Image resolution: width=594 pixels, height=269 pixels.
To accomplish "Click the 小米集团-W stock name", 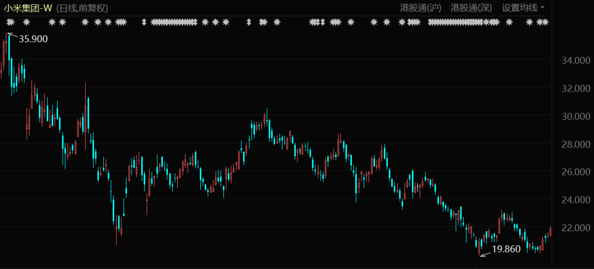I will coord(28,8).
